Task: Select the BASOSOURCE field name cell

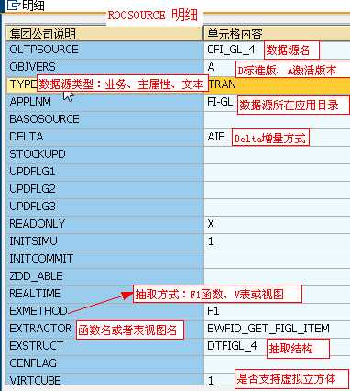Action: point(104,119)
